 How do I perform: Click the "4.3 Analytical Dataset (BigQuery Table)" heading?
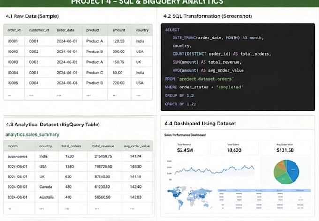pos(53,125)
